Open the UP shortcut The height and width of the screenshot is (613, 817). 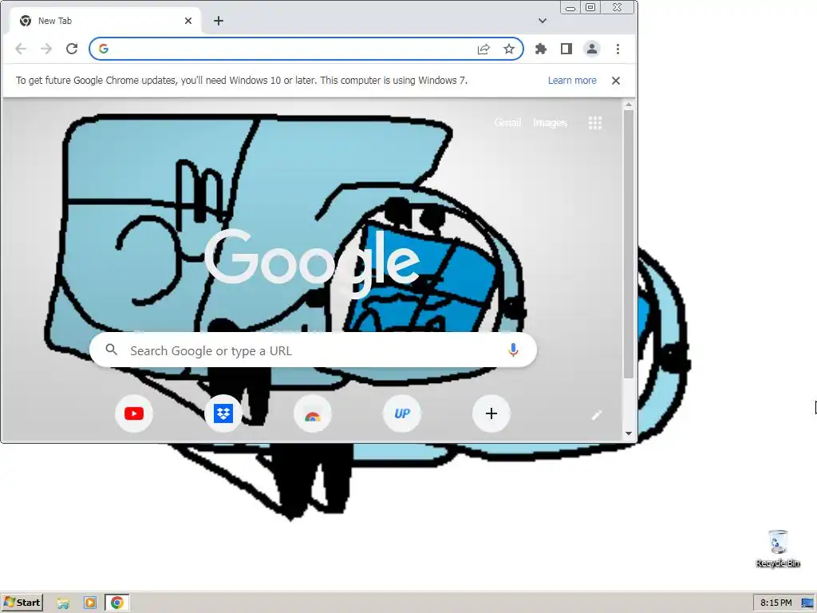coord(402,413)
